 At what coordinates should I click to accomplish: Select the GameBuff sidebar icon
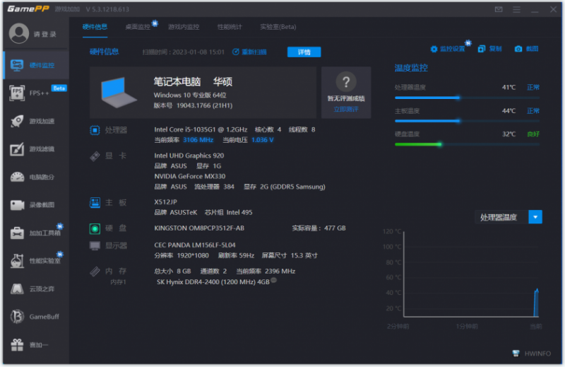[17, 317]
